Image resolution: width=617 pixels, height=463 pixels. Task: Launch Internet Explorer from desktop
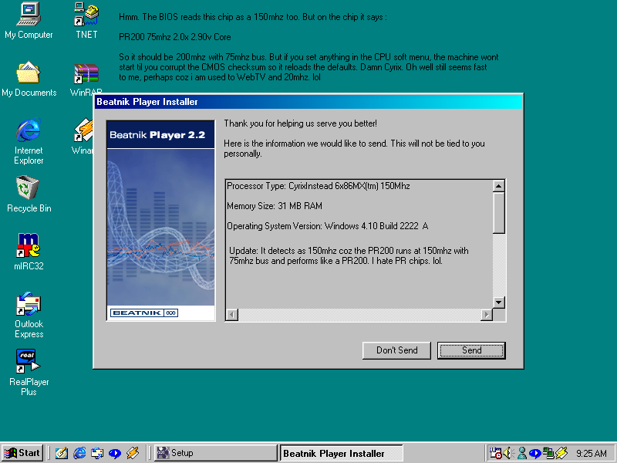coord(29,130)
